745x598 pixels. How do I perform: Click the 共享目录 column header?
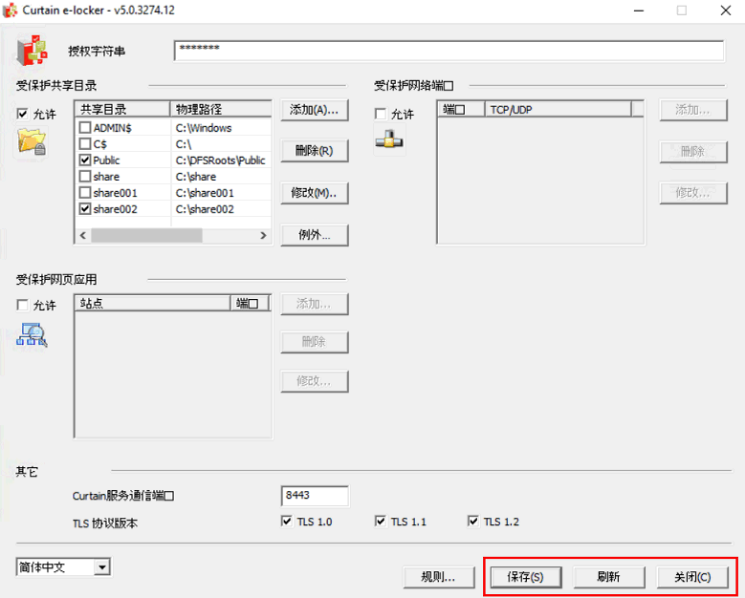pos(122,109)
